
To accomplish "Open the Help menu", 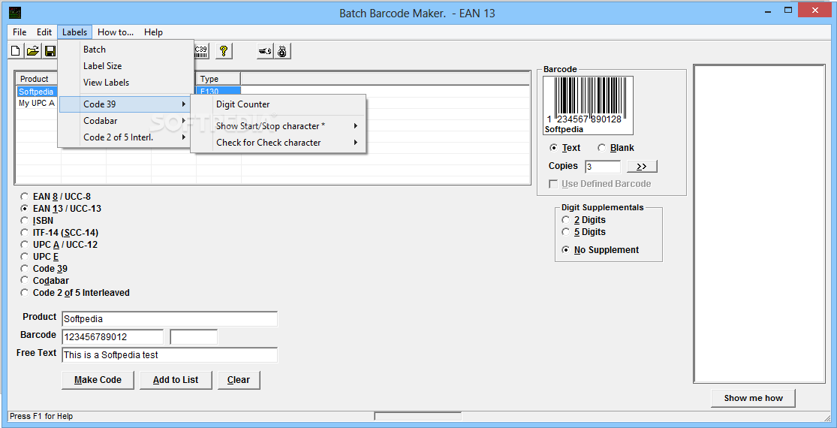I will coord(153,32).
